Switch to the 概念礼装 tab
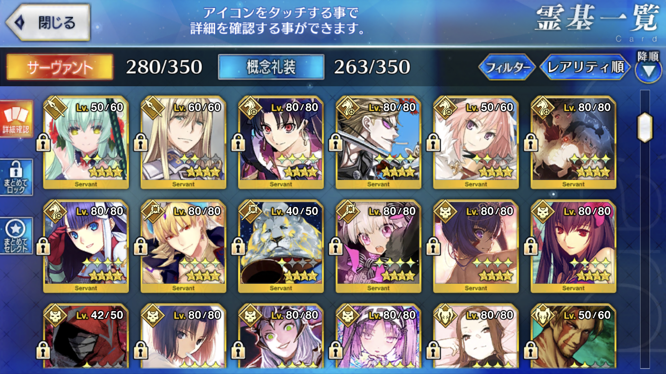666x374 pixels. click(271, 67)
